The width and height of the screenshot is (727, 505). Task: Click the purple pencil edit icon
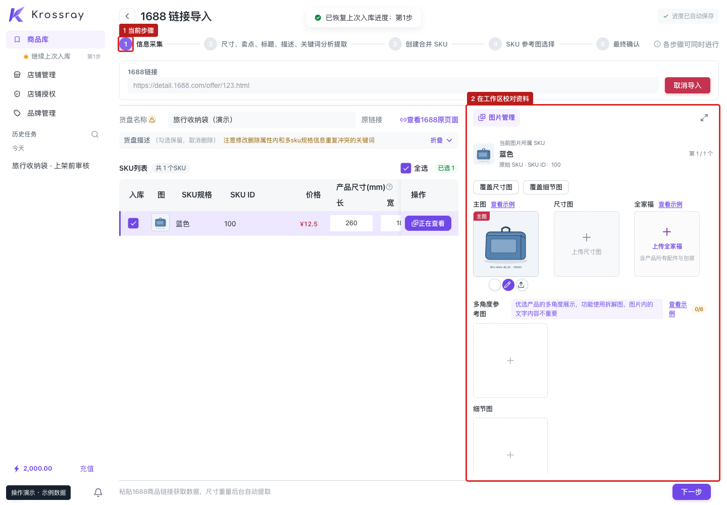508,285
